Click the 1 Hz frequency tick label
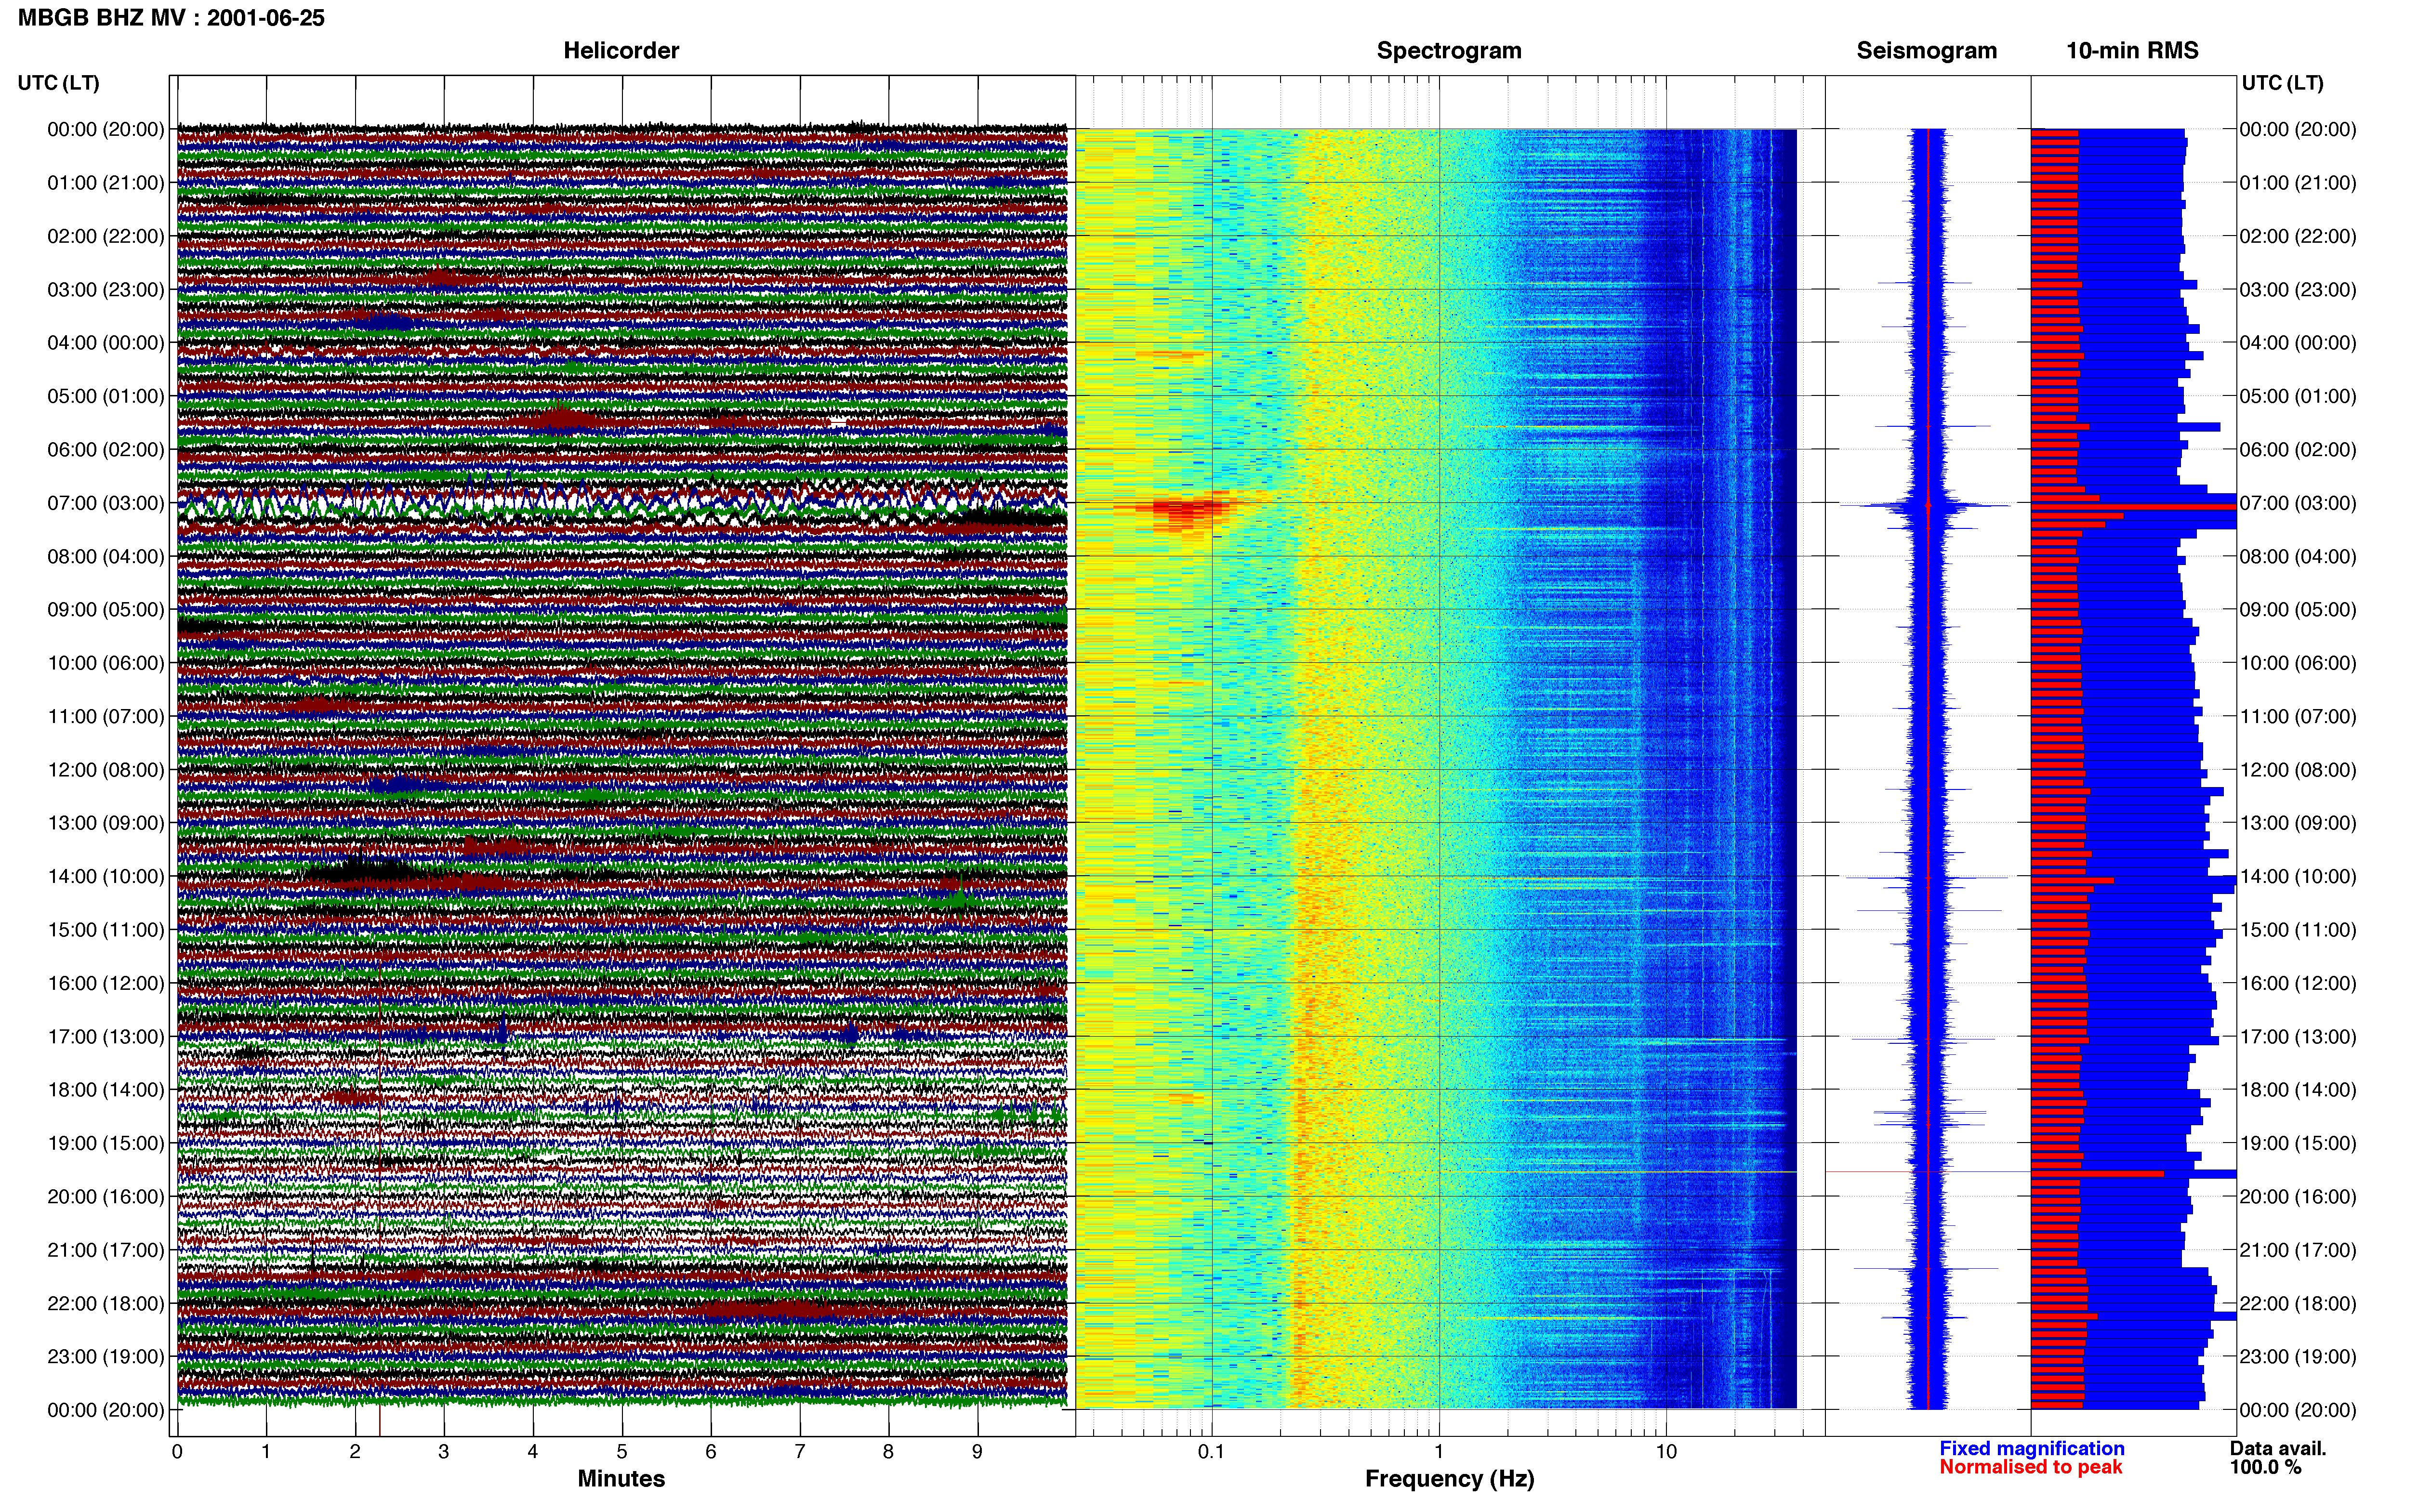 click(x=1439, y=1451)
